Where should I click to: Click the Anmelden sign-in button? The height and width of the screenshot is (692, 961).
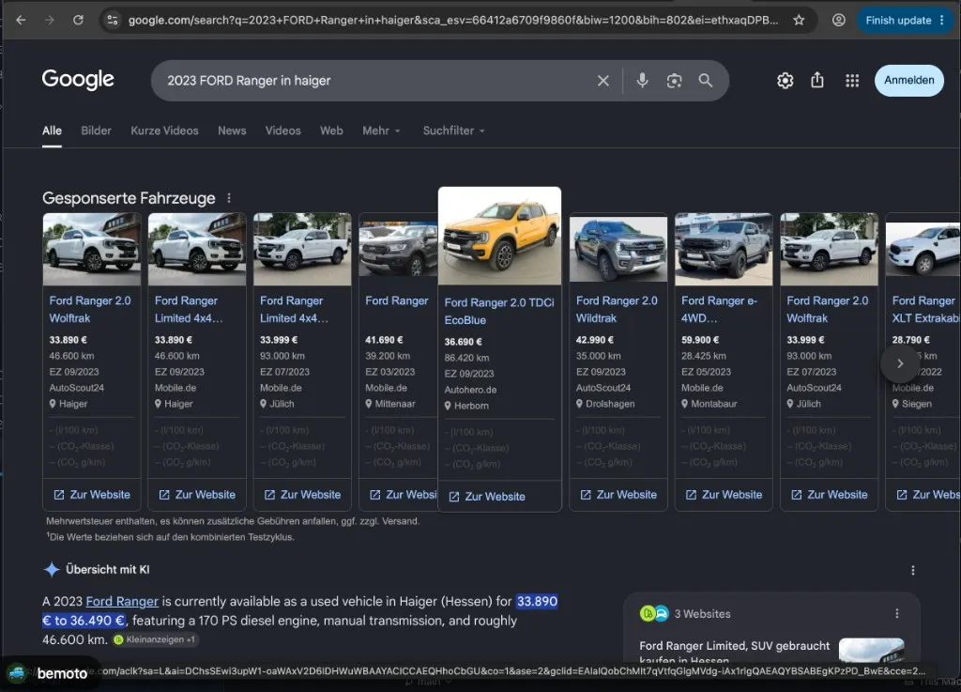pos(908,81)
